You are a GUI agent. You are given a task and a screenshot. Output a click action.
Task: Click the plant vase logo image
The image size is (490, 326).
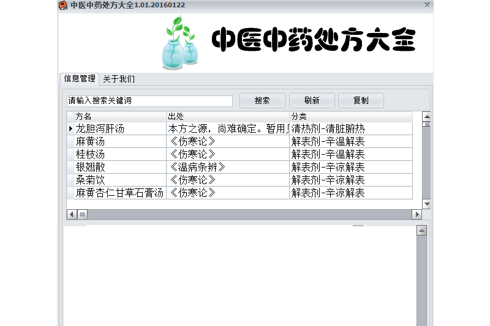click(x=179, y=43)
